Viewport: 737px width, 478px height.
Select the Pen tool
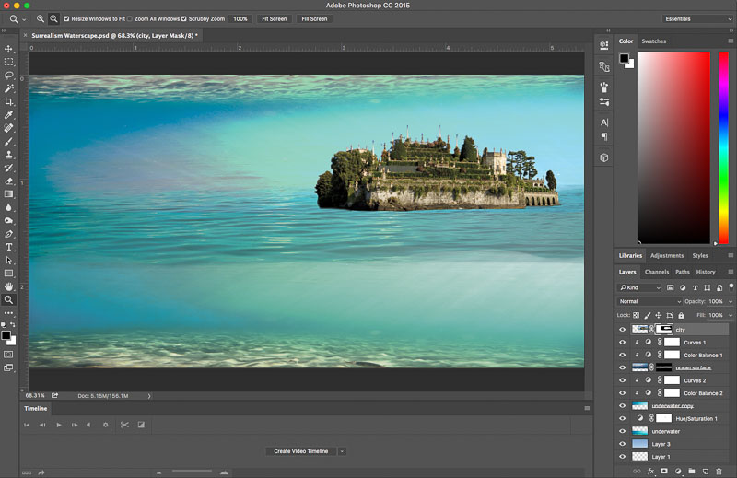pyautogui.click(x=8, y=234)
